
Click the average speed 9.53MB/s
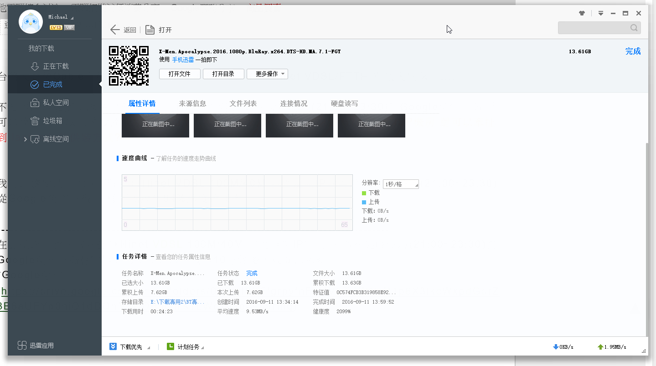(x=257, y=311)
